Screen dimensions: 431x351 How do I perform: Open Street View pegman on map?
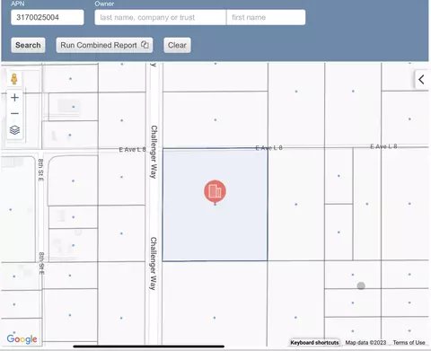tap(14, 79)
